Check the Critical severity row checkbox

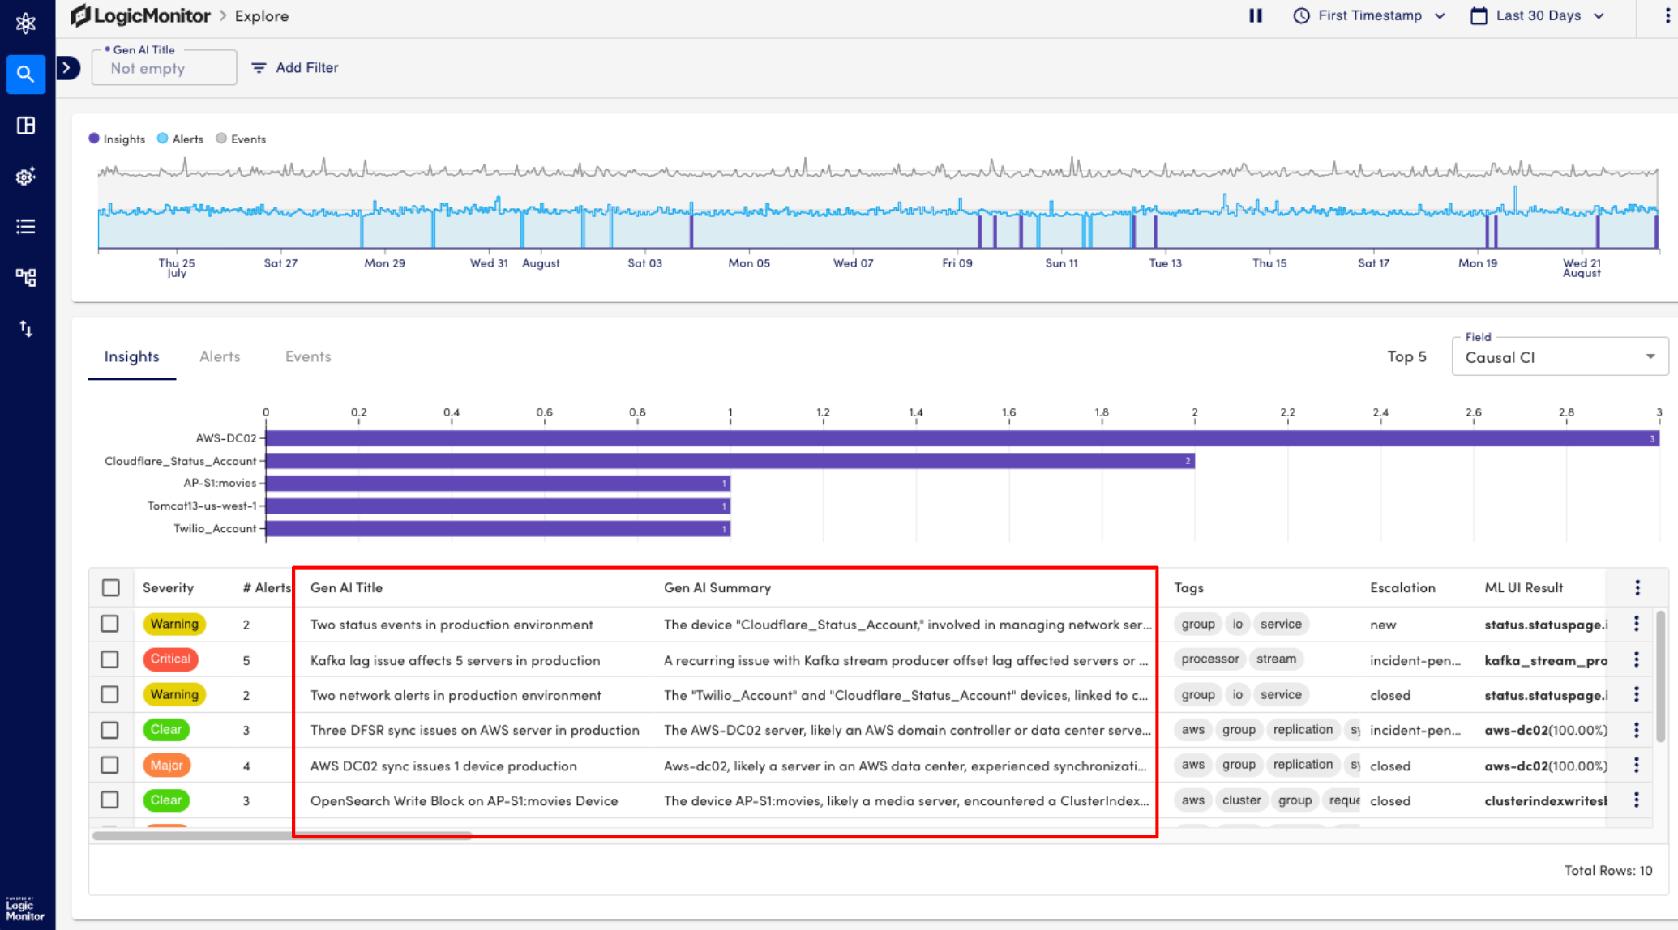click(x=110, y=659)
